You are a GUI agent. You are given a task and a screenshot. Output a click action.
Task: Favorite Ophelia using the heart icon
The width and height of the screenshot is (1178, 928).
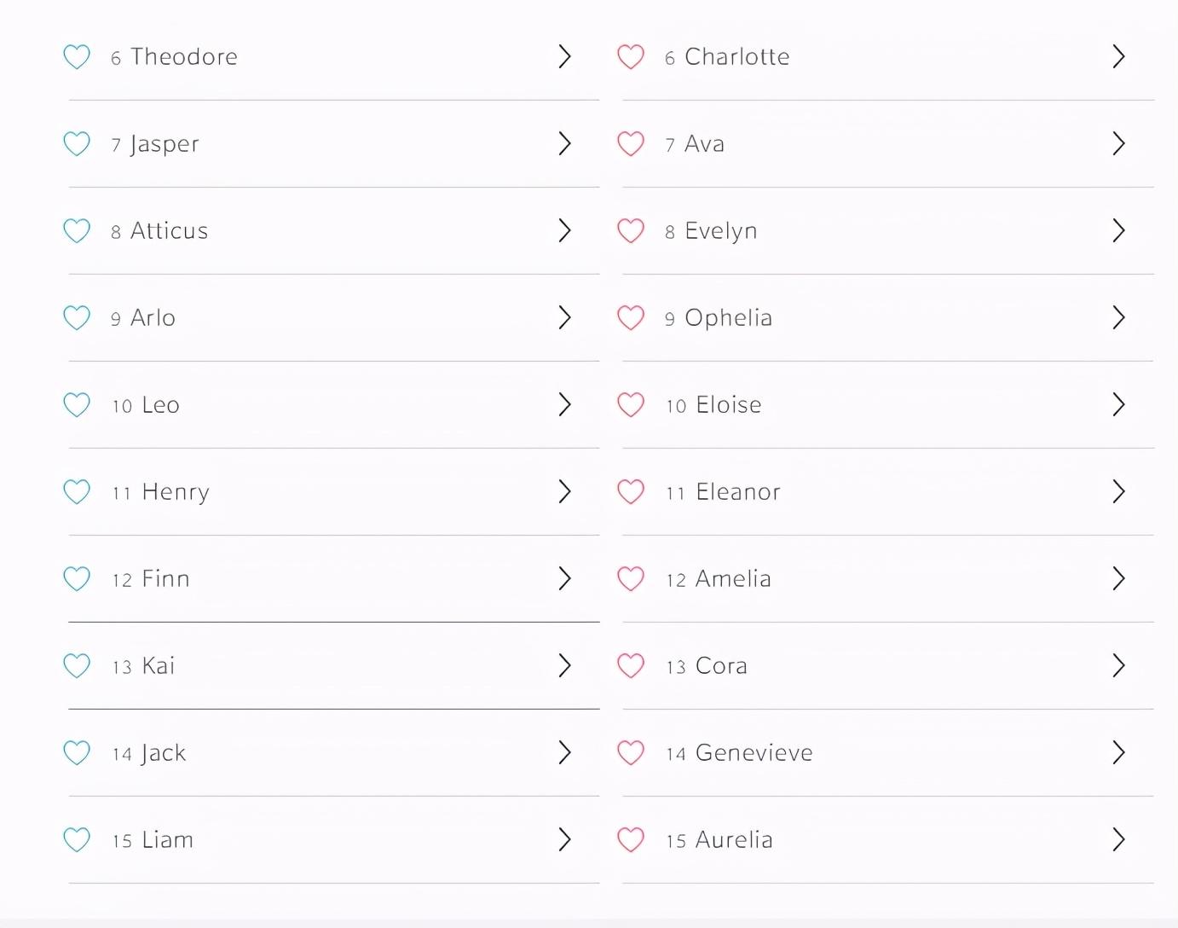tap(631, 318)
